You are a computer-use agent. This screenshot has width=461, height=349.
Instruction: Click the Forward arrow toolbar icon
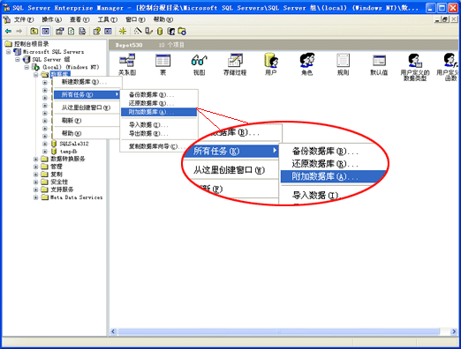click(x=19, y=31)
